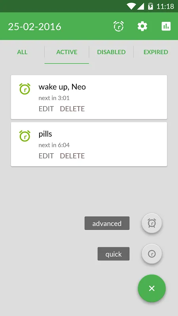Screen dimensions: 178x316
Task: Delete the wake up, Neo alarm
Action: point(72,109)
